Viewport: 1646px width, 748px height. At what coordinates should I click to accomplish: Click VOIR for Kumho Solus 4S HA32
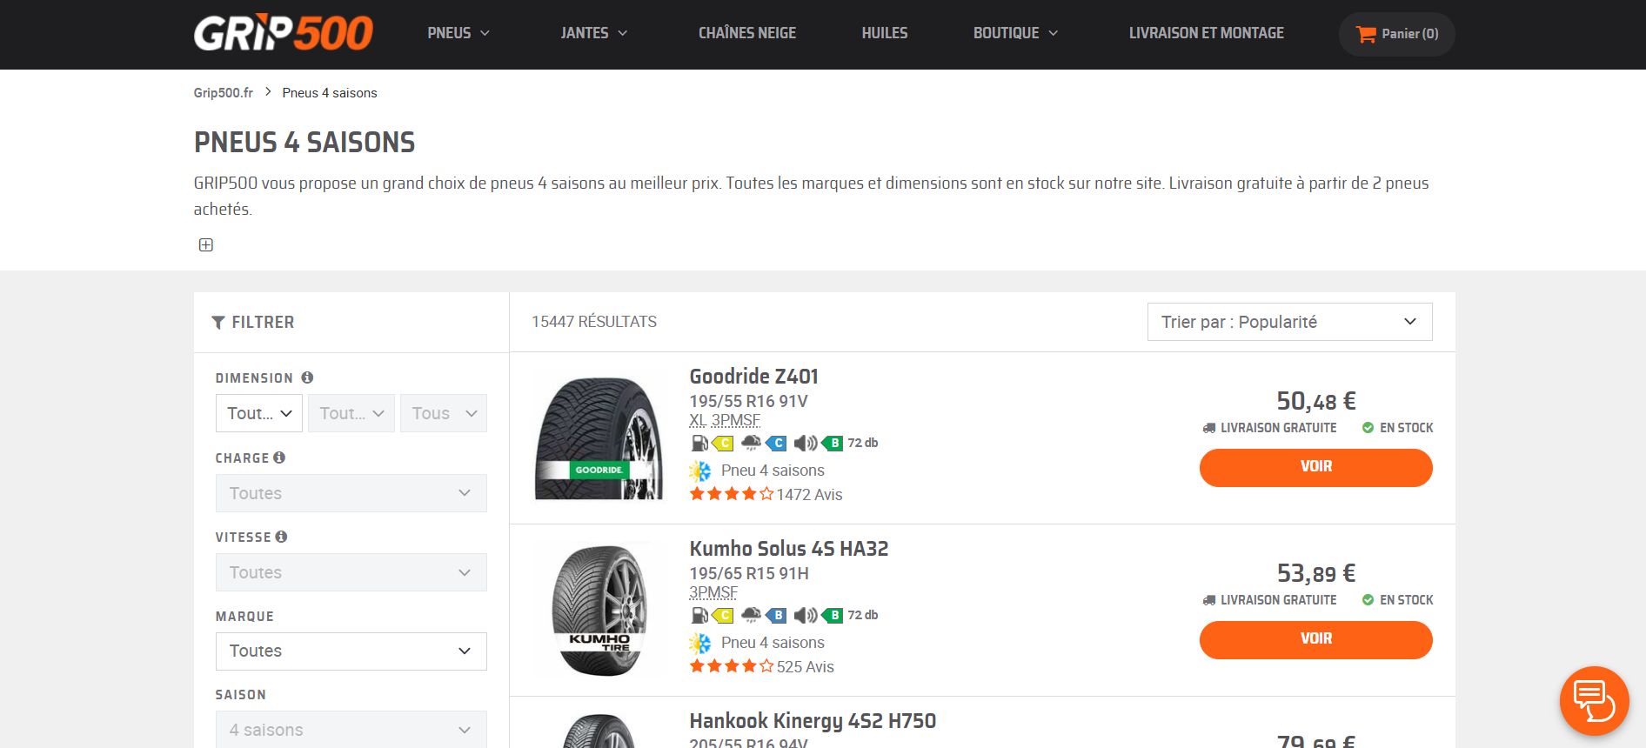[x=1316, y=640]
